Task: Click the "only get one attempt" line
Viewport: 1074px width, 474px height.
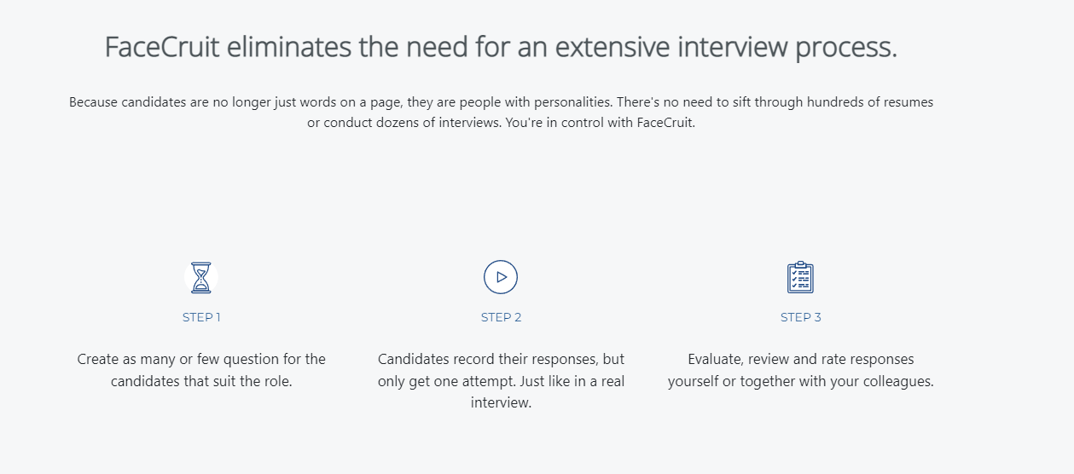Action: [501, 381]
